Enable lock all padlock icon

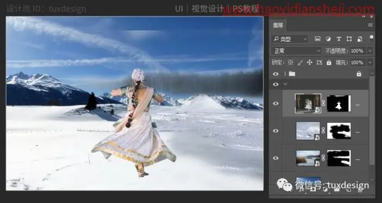329,63
